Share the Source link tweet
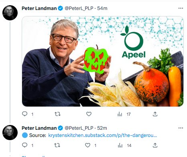 click(155, 145)
